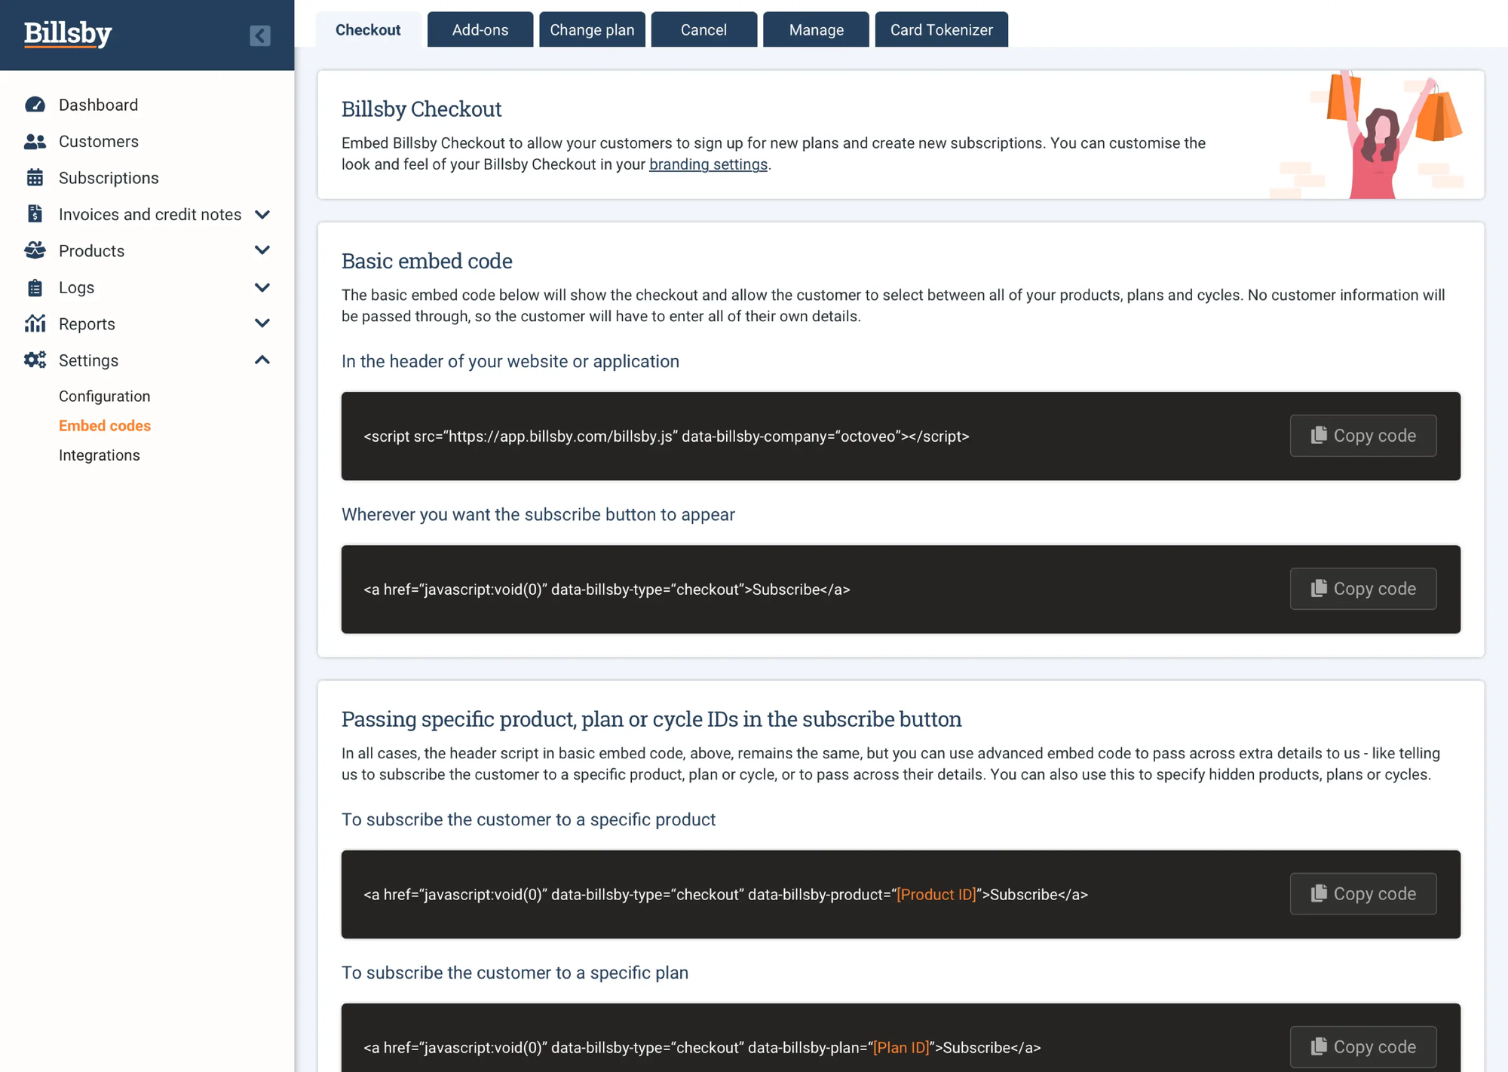The image size is (1508, 1072).
Task: Click the Customers icon in sidebar
Action: [35, 140]
